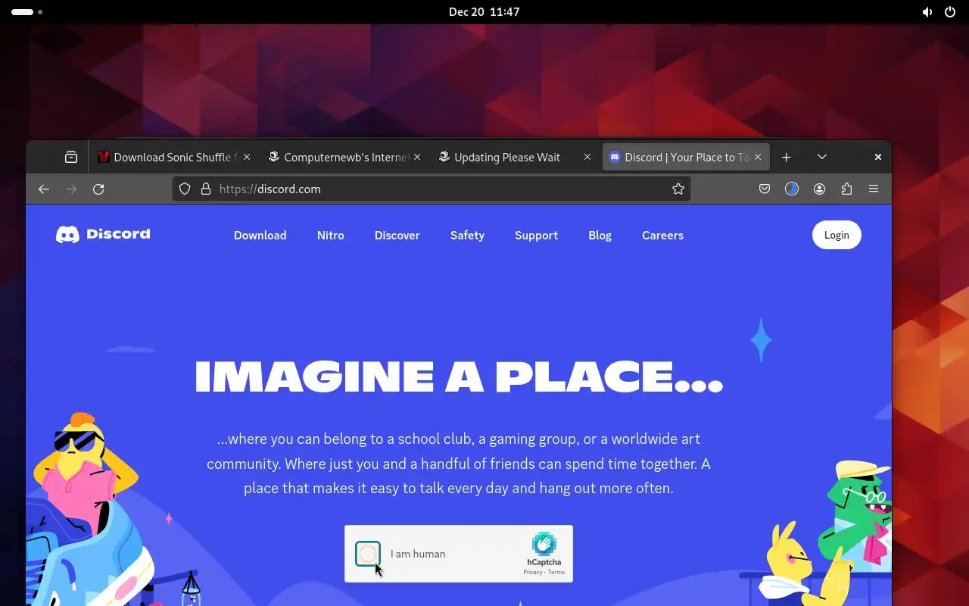Close the Download Sonic Shuffle tab
Viewport: 969px width, 606px height.
click(247, 157)
